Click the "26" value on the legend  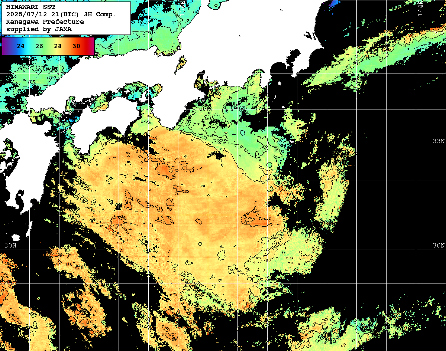pyautogui.click(x=39, y=46)
